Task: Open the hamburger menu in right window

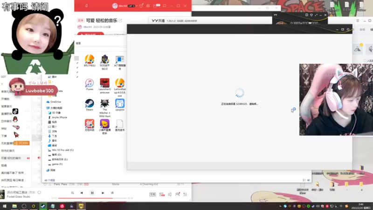Action: coord(358,21)
